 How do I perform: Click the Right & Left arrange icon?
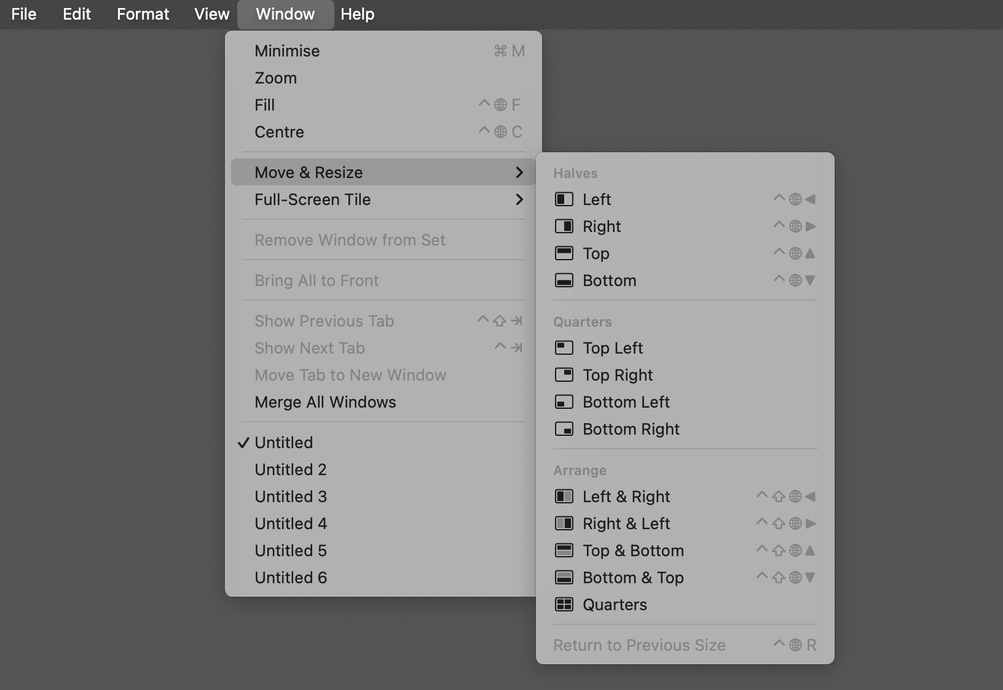coord(564,524)
